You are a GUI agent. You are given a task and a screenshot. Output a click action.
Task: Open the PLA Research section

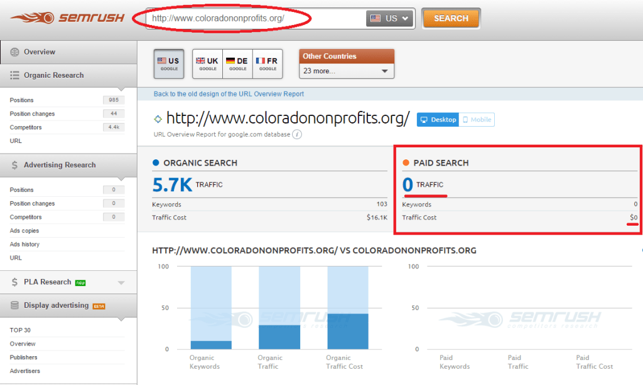click(x=68, y=282)
